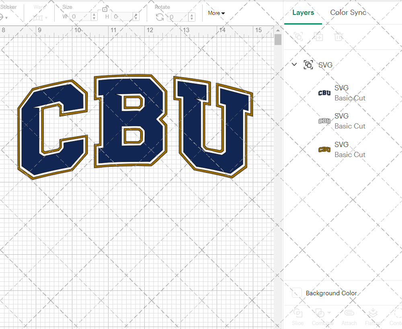Image resolution: width=402 pixels, height=329 pixels.
Task: Collapse the SVG layer group
Action: point(294,64)
